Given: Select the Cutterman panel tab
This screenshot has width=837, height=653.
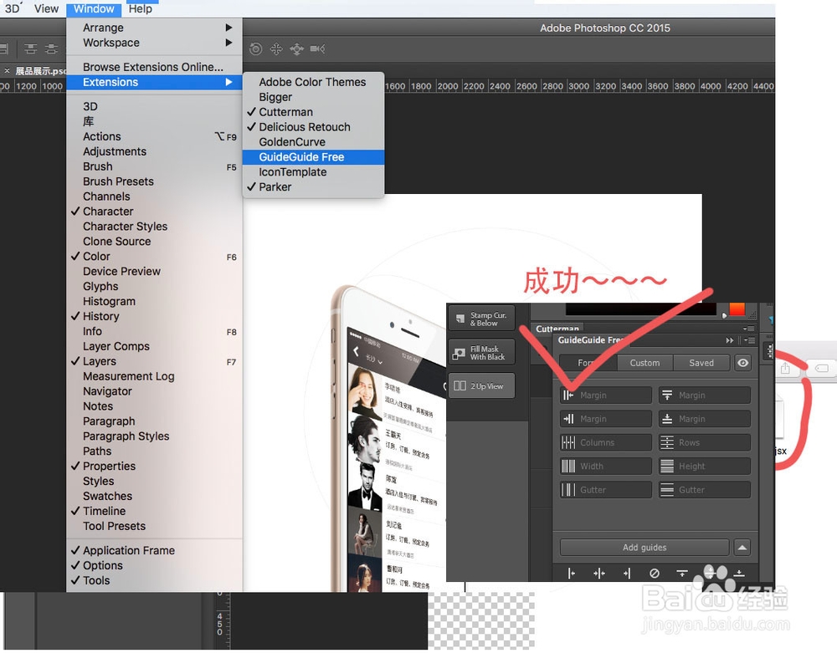Looking at the screenshot, I should point(557,329).
